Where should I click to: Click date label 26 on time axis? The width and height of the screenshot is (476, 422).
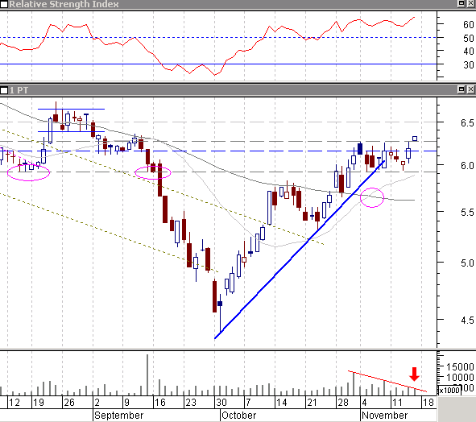(69, 403)
